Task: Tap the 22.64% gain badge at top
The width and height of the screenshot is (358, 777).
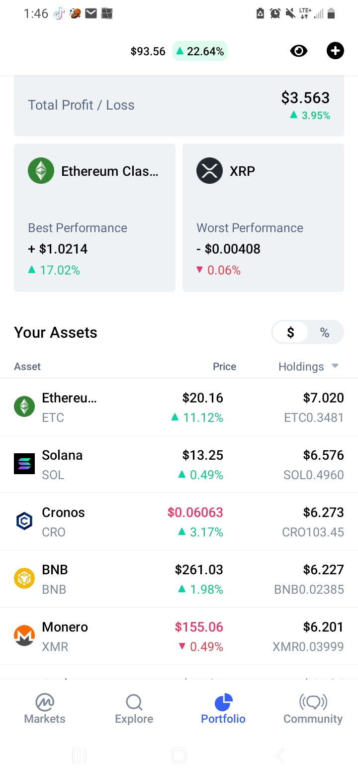Action: click(200, 51)
